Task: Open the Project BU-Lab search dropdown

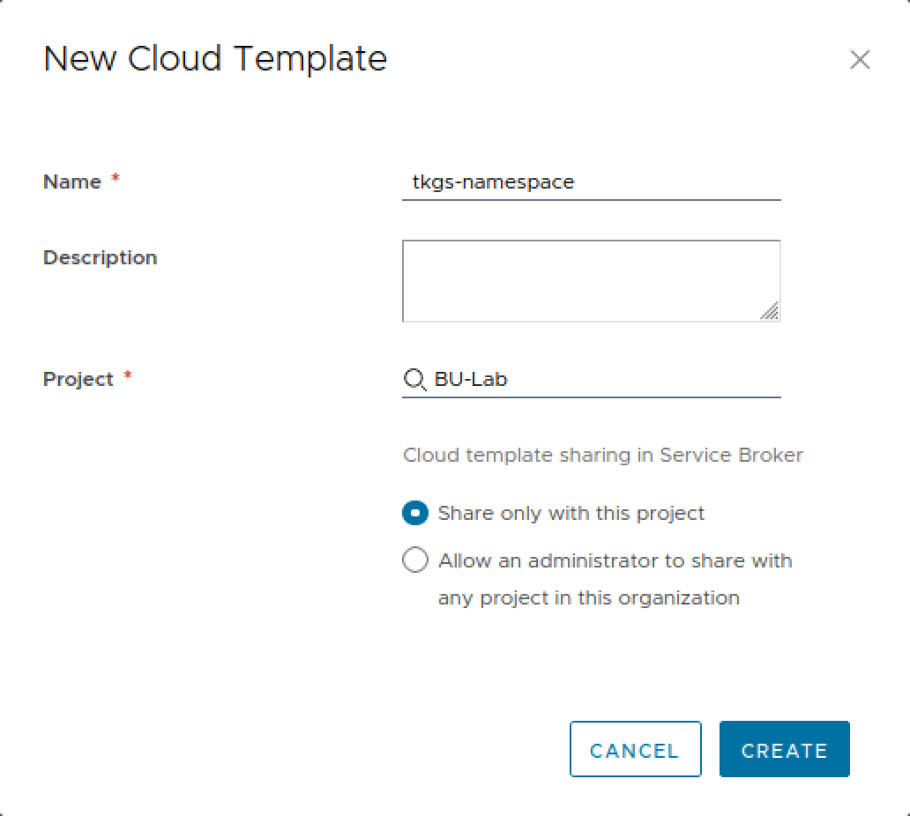Action: 592,380
